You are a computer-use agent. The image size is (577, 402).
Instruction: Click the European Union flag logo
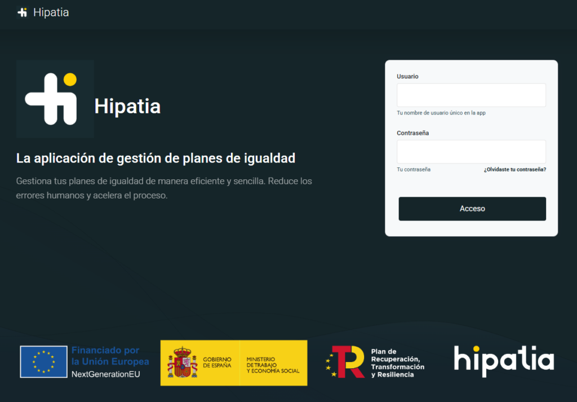[x=44, y=362]
